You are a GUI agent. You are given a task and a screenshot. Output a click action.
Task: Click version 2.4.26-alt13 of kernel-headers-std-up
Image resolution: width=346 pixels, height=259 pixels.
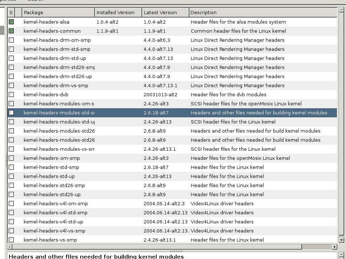click(x=158, y=176)
